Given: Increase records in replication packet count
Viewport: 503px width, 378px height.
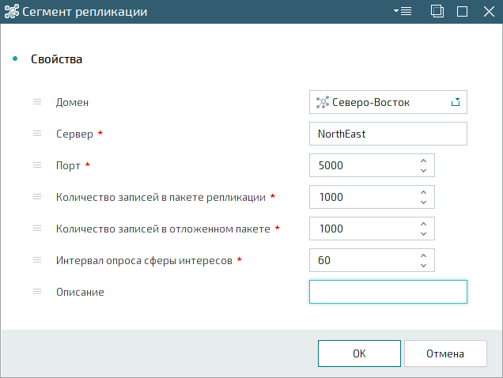Looking at the screenshot, I should coord(423,192).
